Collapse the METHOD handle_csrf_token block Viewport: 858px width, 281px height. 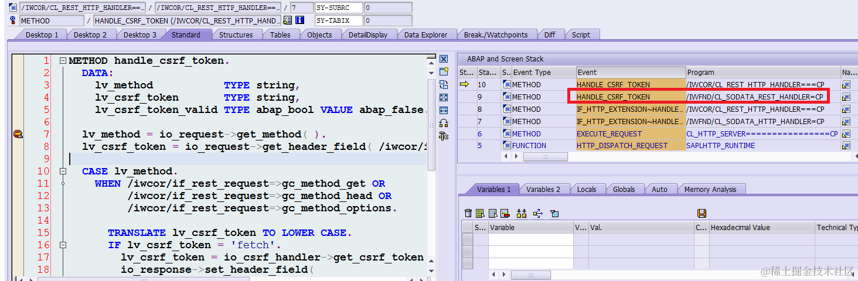[x=63, y=61]
